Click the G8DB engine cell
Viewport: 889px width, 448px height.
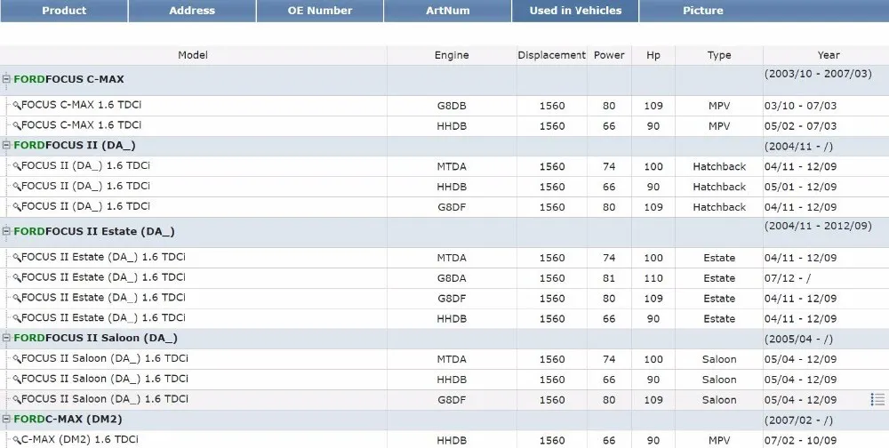pos(452,106)
